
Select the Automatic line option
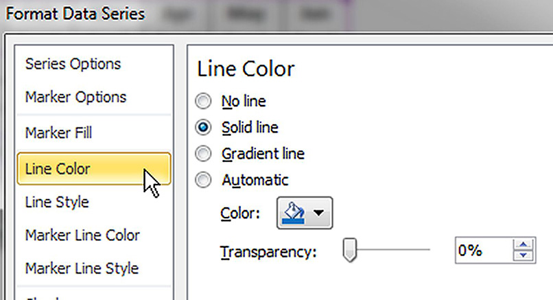pos(204,181)
